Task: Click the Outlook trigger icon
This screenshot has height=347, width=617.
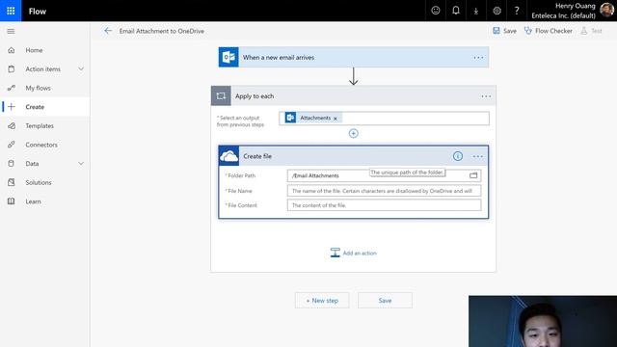Action: pos(228,58)
